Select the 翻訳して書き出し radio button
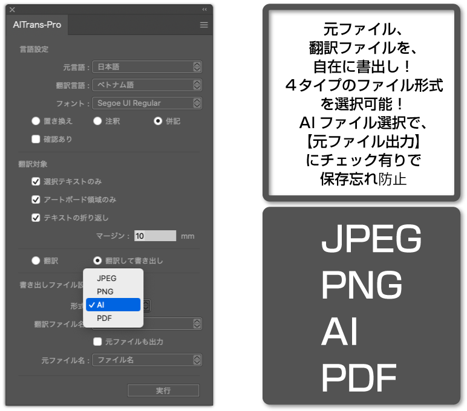This screenshot has width=467, height=411. point(97,261)
